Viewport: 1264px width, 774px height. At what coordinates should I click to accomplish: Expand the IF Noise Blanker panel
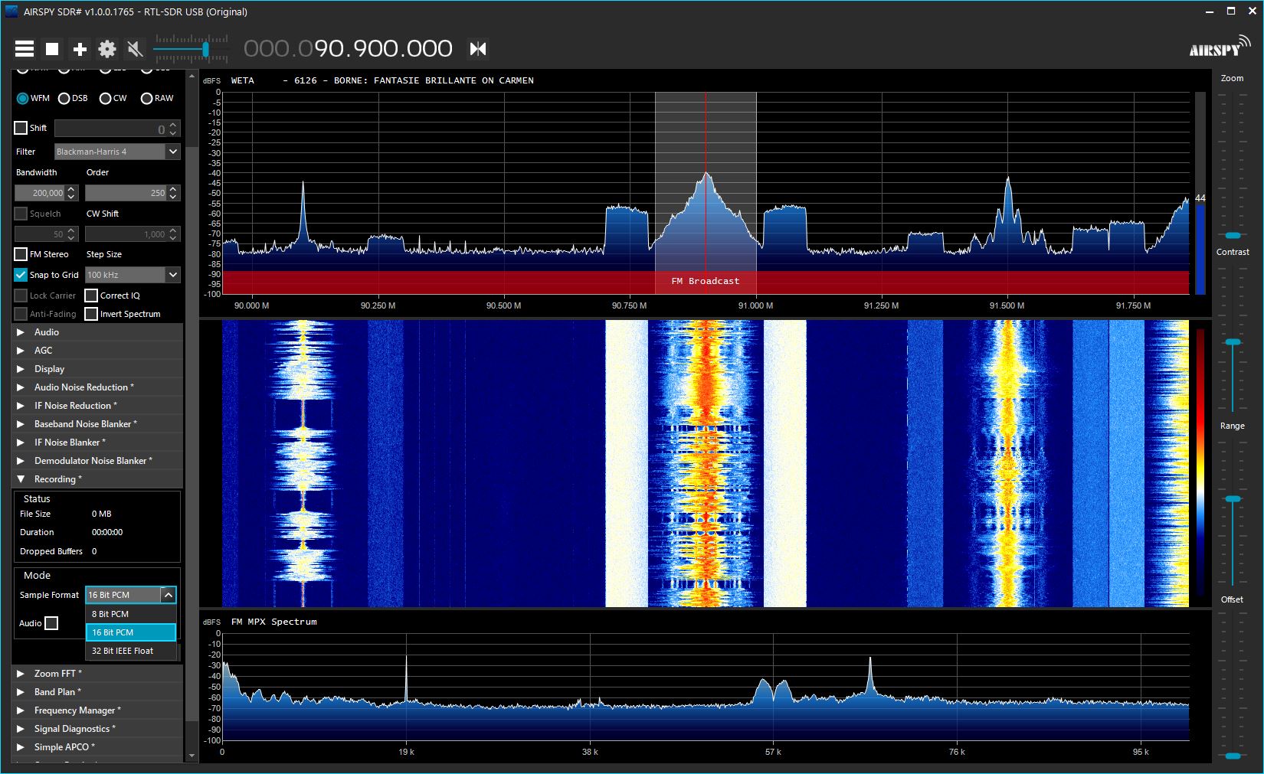pos(97,443)
